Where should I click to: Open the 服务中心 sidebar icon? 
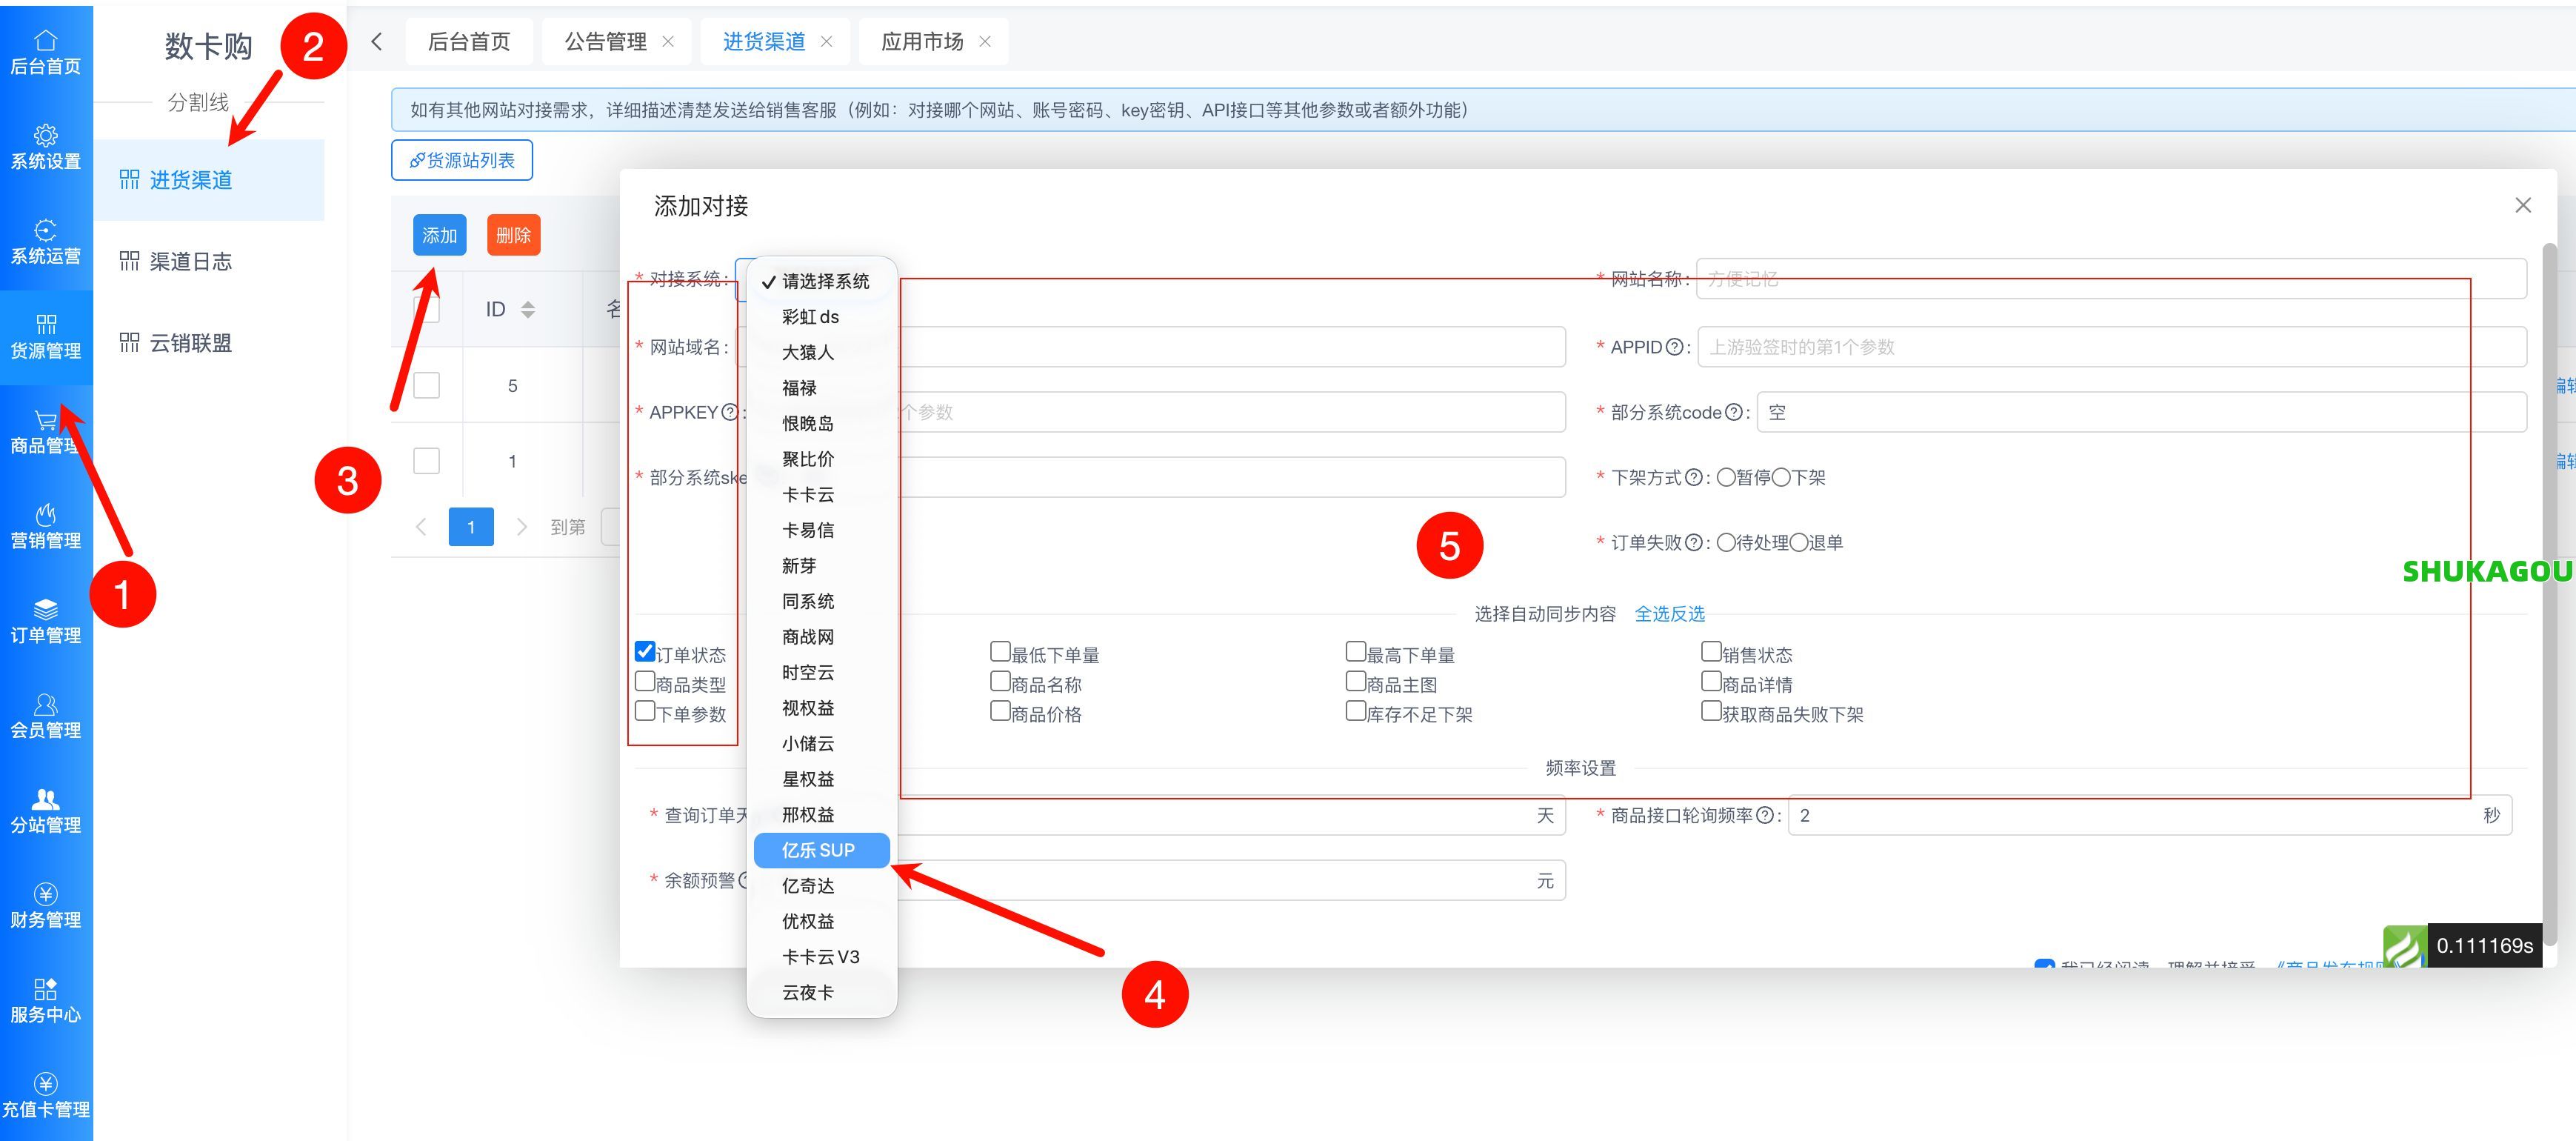click(x=46, y=999)
